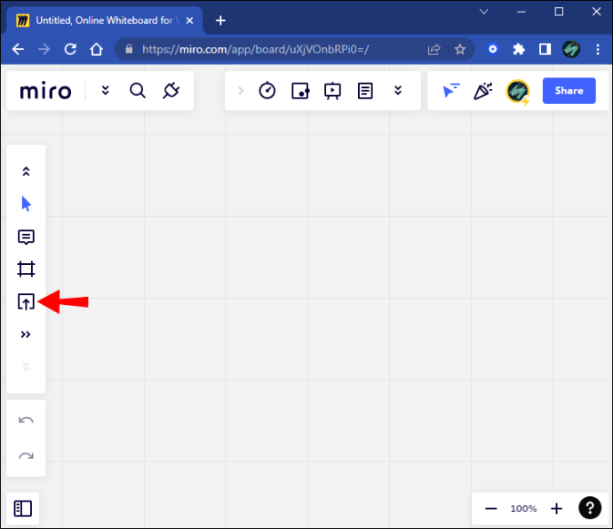Expand the board menu chevron beside the miro logo
The height and width of the screenshot is (529, 613).
pyautogui.click(x=105, y=91)
